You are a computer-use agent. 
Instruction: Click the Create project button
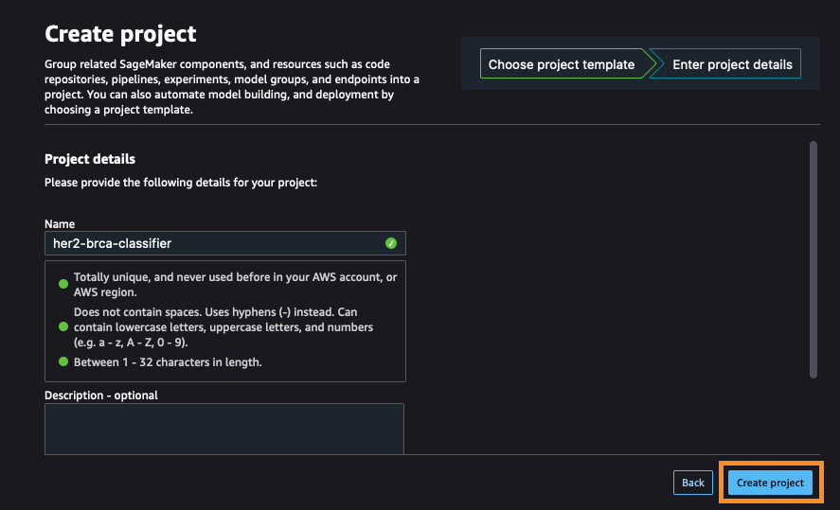(770, 483)
